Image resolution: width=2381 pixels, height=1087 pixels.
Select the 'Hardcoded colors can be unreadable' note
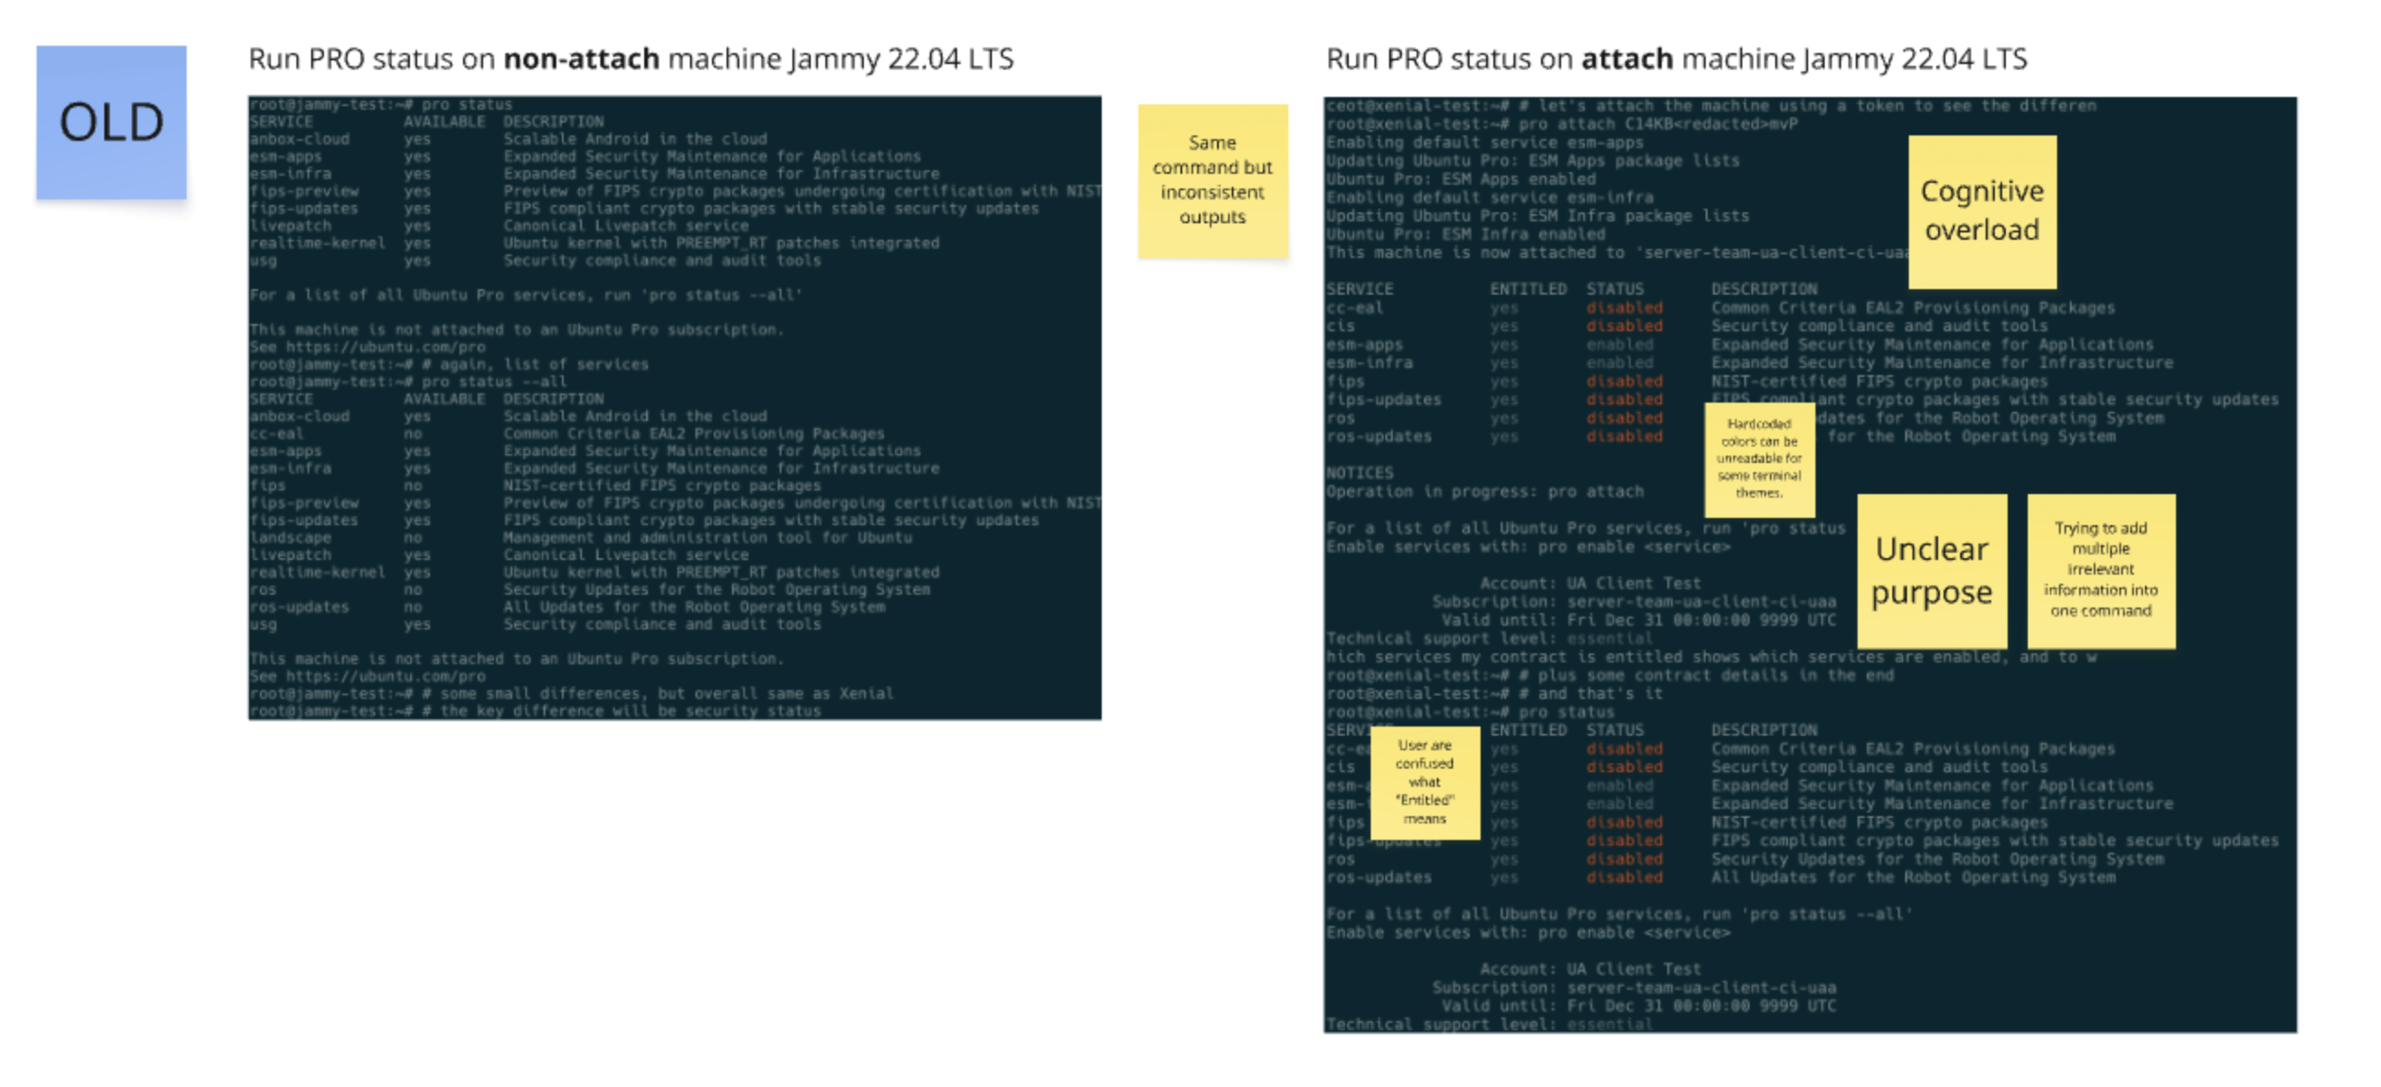[x=1759, y=459]
